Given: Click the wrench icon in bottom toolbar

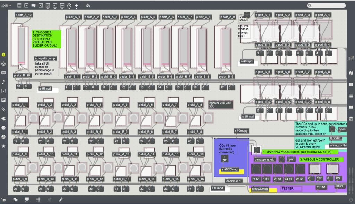Looking at the screenshot, I should tap(61, 199).
